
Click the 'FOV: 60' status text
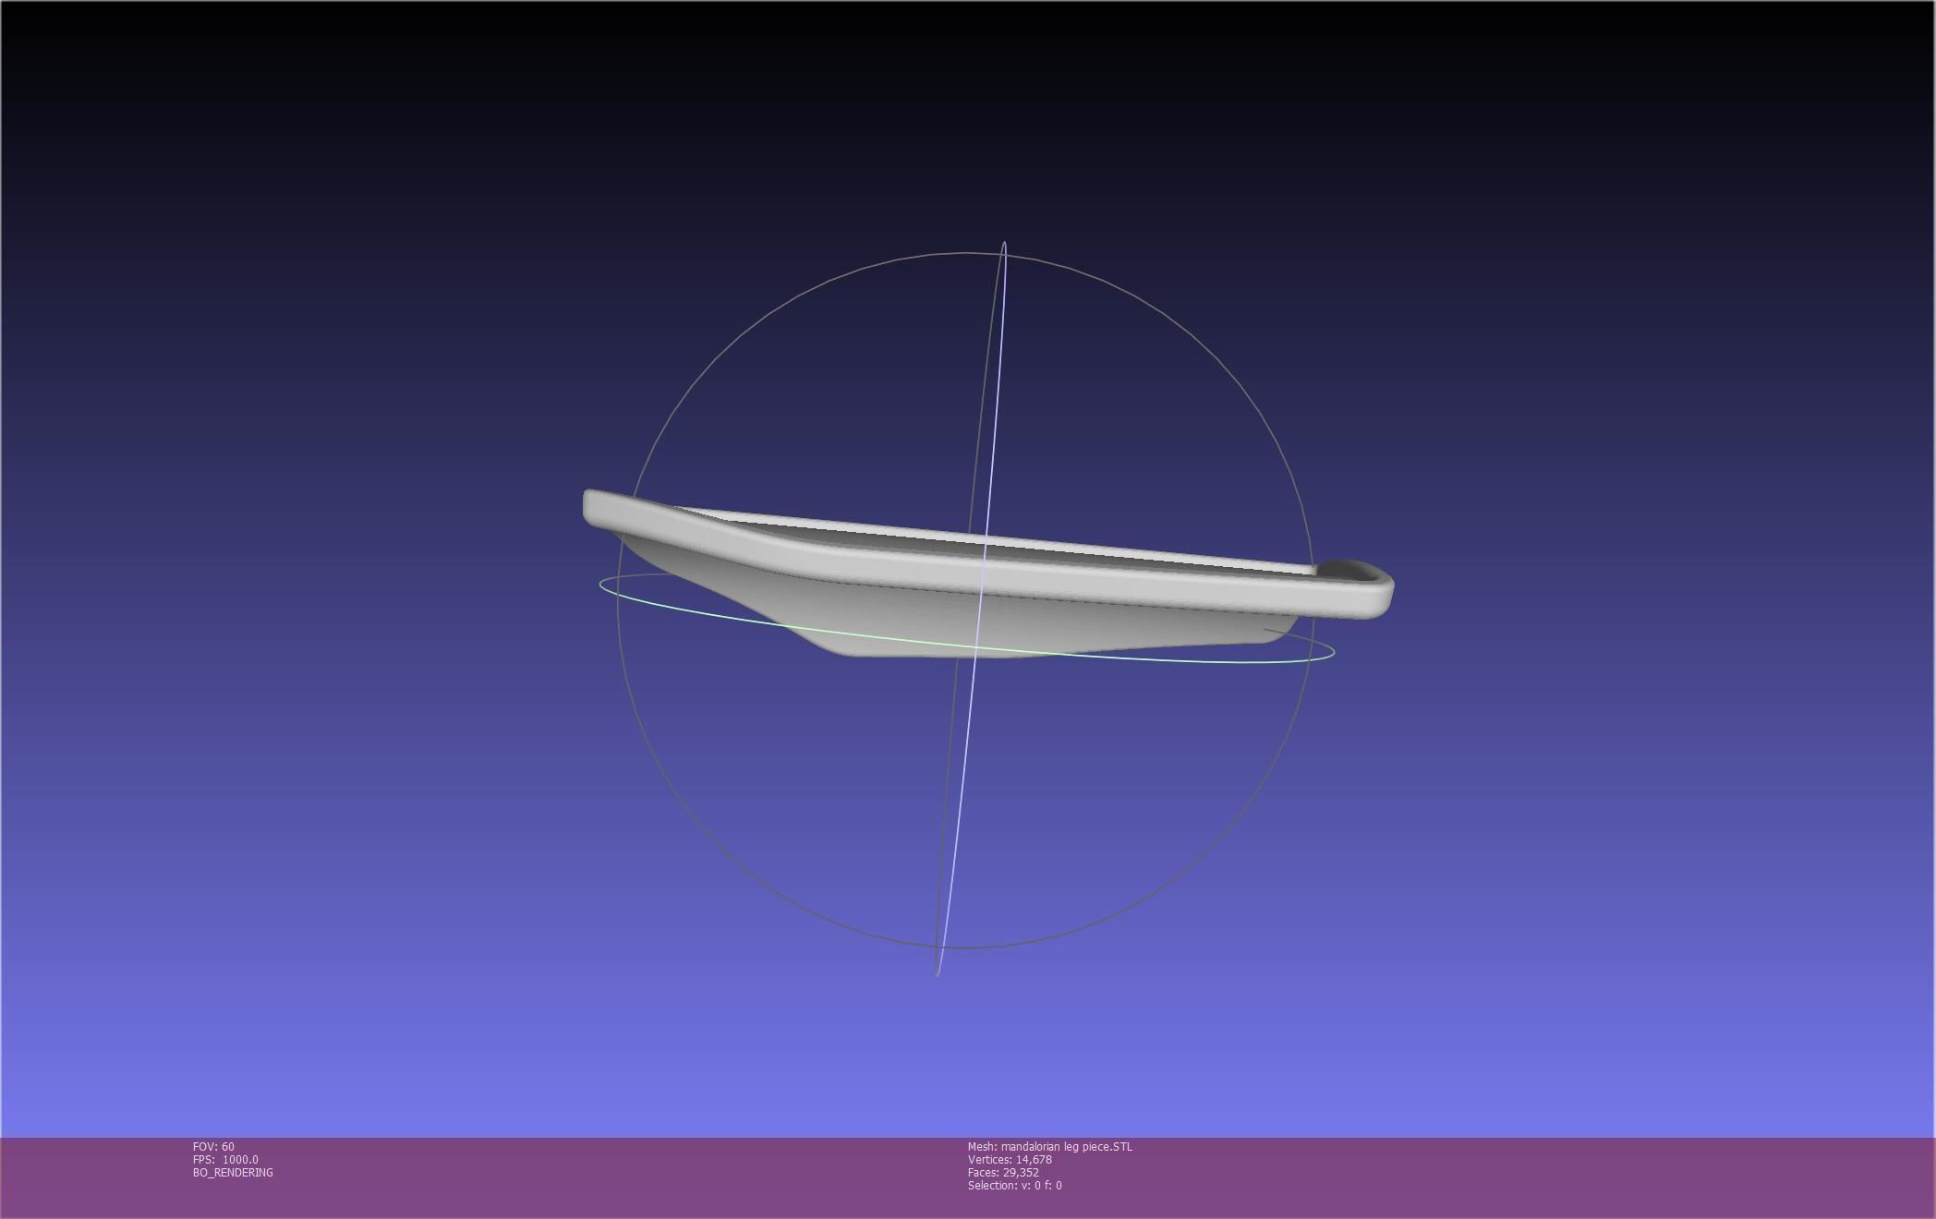(213, 1147)
